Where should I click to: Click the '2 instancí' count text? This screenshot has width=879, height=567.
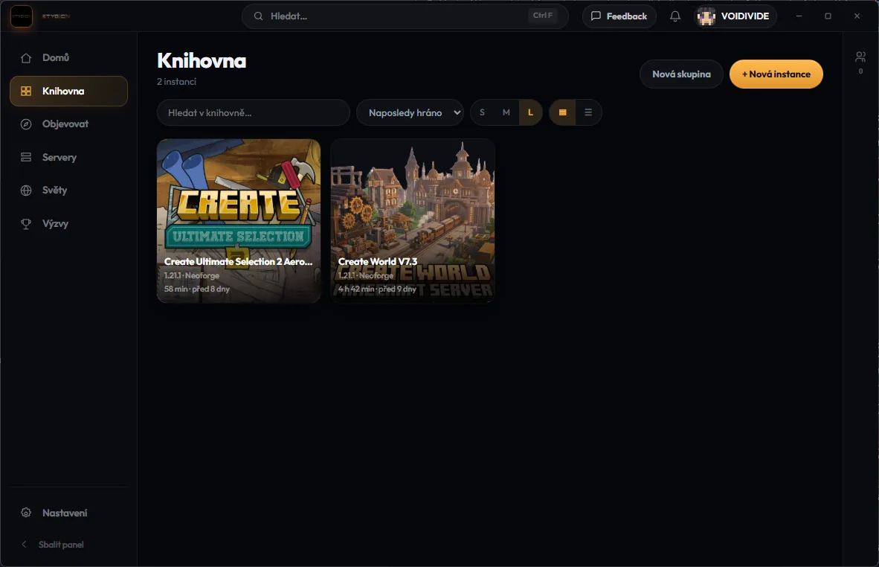coord(176,81)
